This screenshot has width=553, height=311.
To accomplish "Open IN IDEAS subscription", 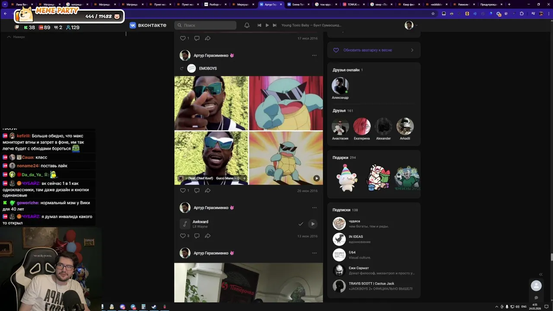I will pyautogui.click(x=374, y=239).
